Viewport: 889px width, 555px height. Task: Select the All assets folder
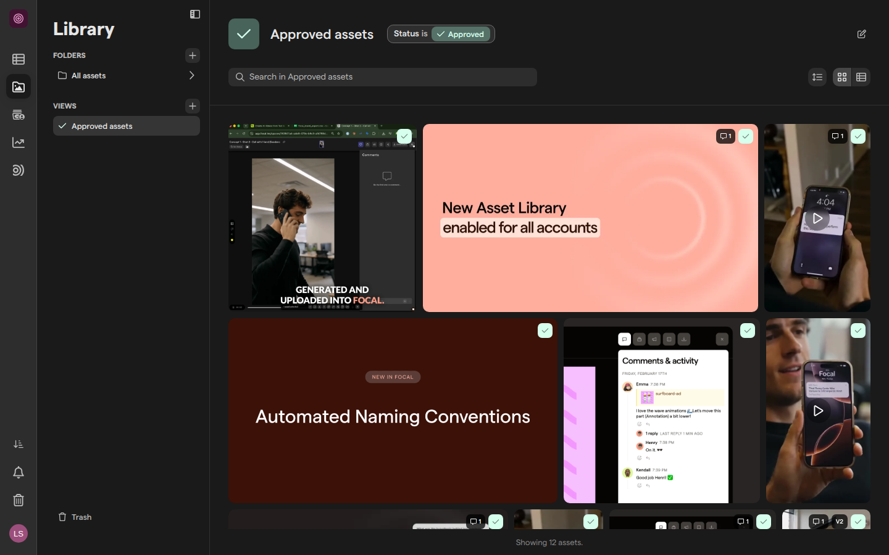(127, 75)
